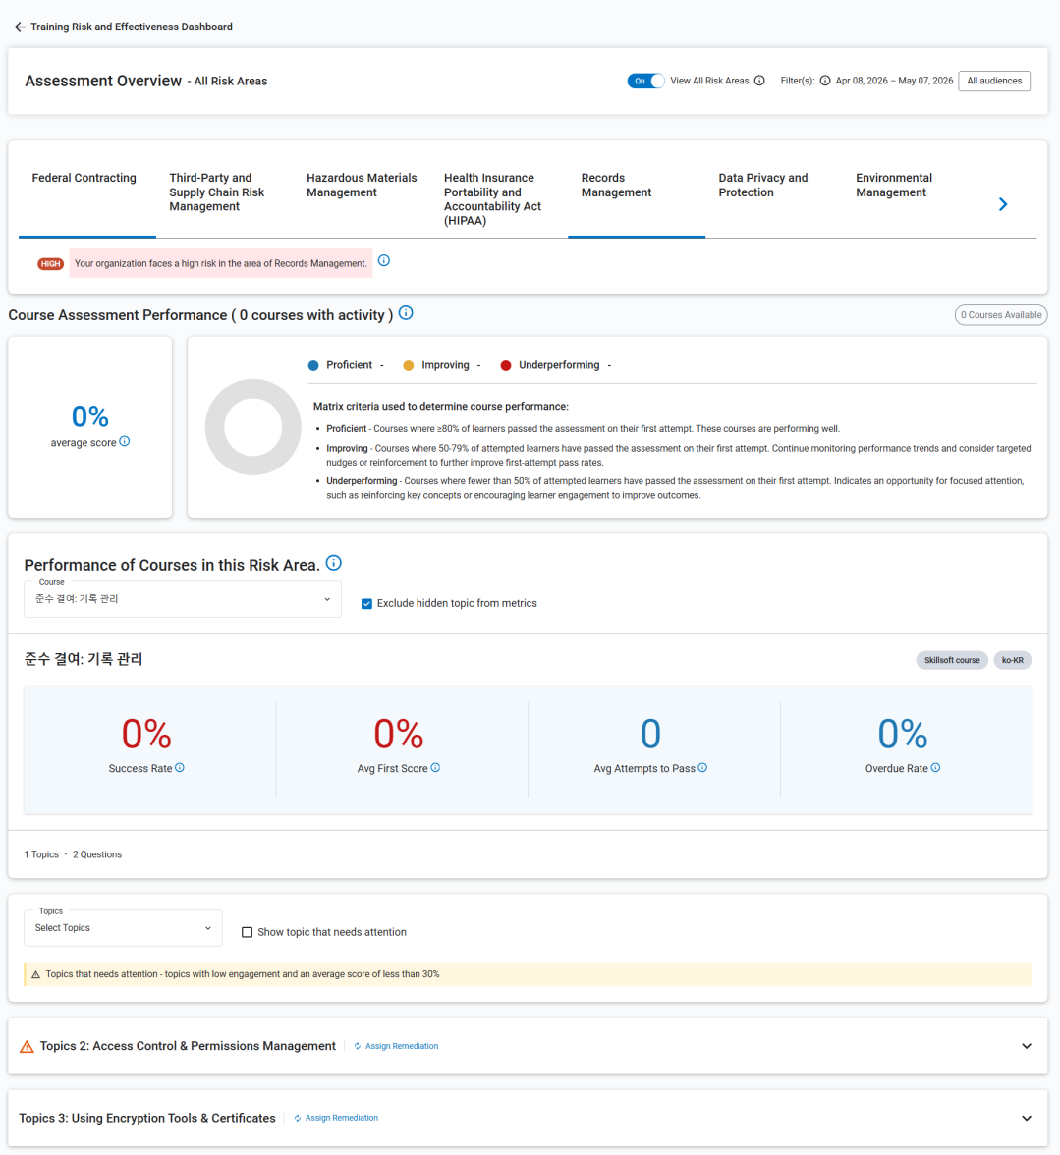Screen dimensions: 1060x1155
Task: Open the average score info icon
Action: coord(125,441)
